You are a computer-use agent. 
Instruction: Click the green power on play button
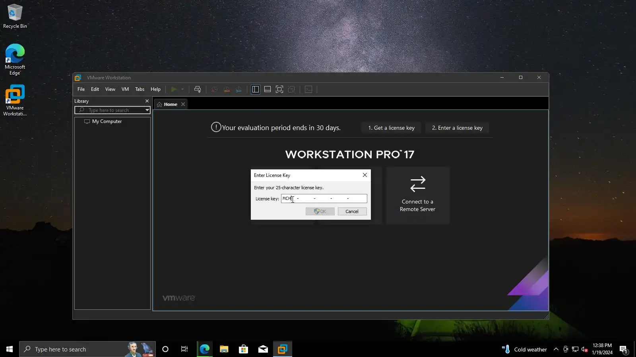tap(174, 89)
